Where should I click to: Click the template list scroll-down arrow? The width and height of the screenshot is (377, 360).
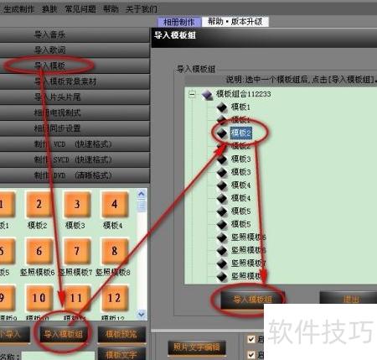tap(142, 314)
